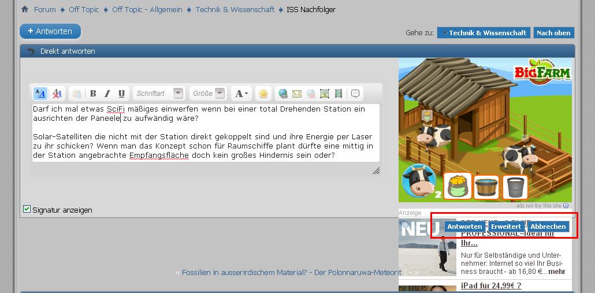This screenshot has height=293, width=595.
Task: Wrap selection in quote tags
Action: [355, 94]
